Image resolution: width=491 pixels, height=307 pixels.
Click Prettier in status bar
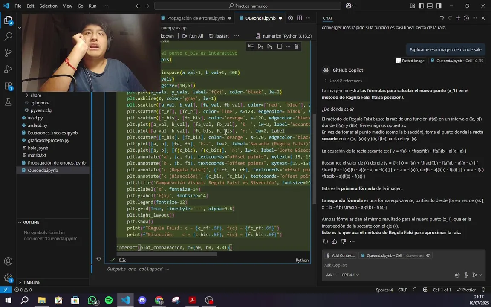(x=466, y=290)
